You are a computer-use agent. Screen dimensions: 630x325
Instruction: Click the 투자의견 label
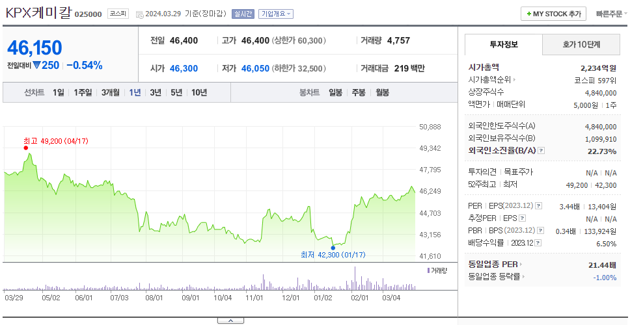point(482,172)
